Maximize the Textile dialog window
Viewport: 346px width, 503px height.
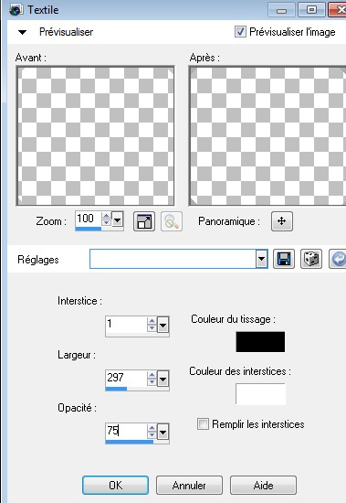(x=311, y=10)
